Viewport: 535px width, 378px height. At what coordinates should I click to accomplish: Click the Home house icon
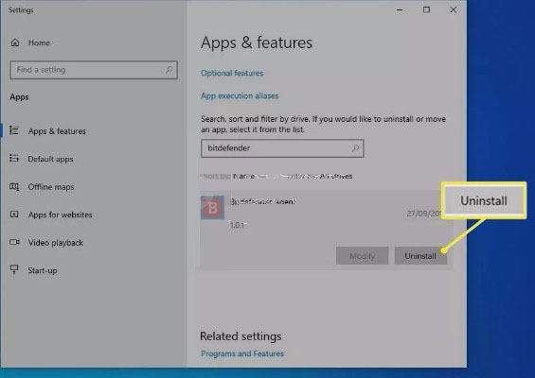coord(15,43)
